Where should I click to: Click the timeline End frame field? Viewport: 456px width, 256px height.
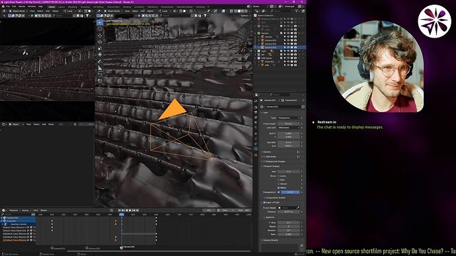[x=244, y=210]
